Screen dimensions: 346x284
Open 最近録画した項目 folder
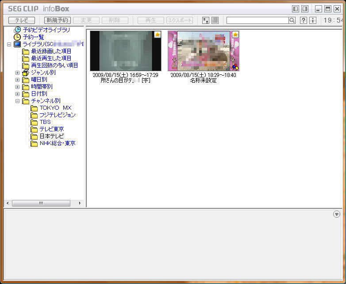(51, 51)
